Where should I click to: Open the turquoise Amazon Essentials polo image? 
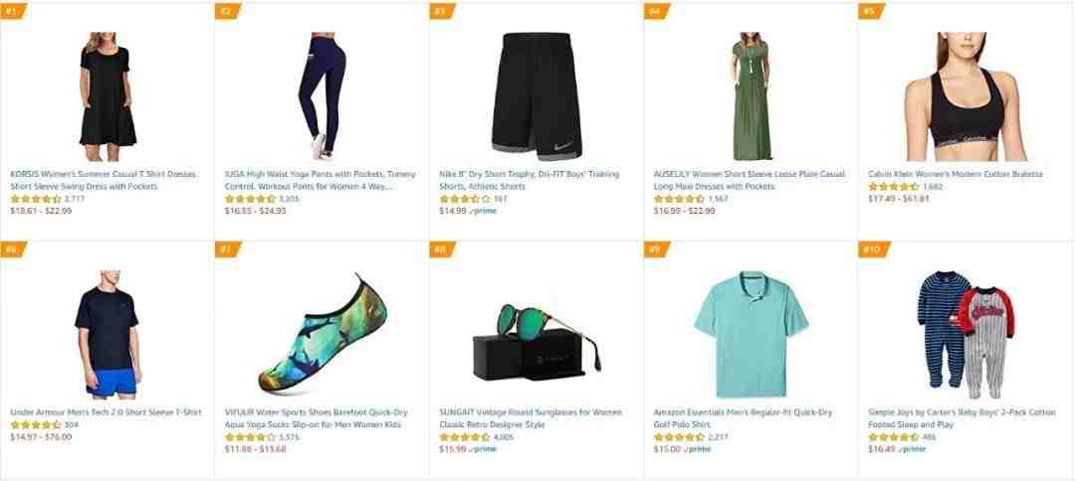pyautogui.click(x=751, y=334)
